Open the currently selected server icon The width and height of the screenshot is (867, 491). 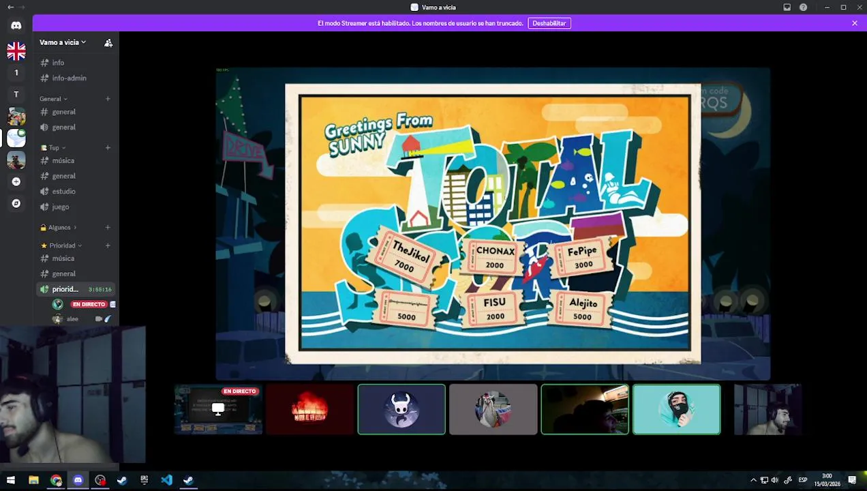tap(16, 138)
